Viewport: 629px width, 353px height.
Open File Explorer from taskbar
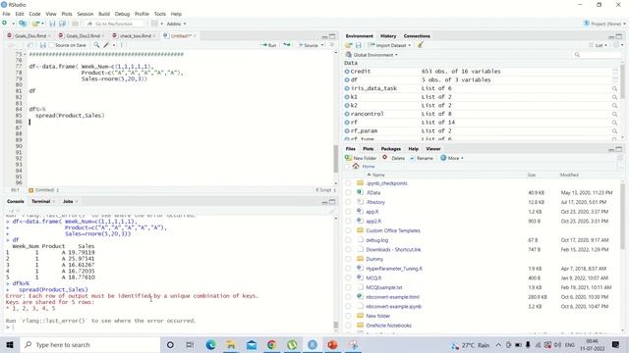[x=231, y=344]
